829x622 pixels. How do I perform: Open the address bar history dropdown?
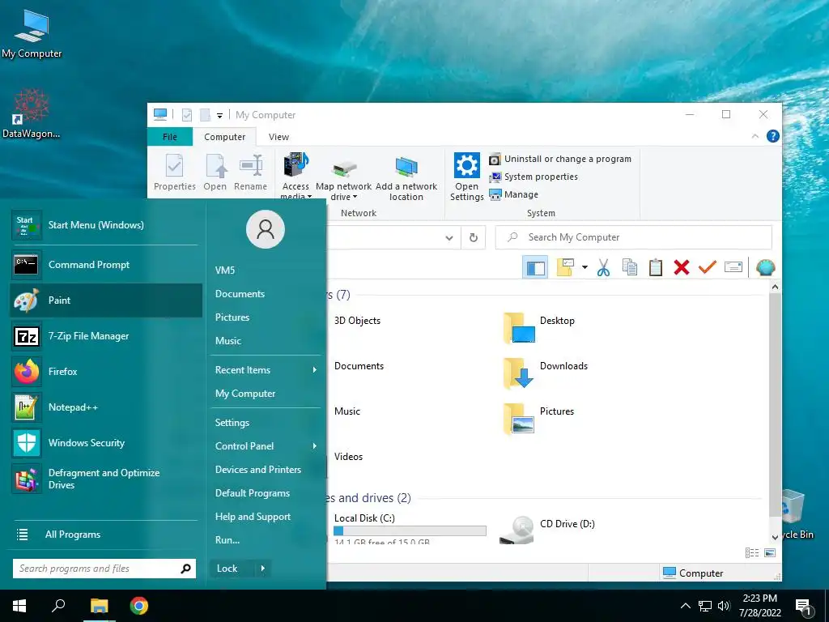(x=449, y=238)
